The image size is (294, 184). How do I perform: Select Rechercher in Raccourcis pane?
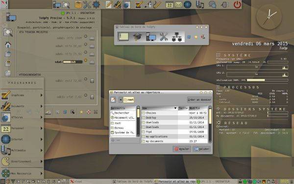tap(123, 113)
